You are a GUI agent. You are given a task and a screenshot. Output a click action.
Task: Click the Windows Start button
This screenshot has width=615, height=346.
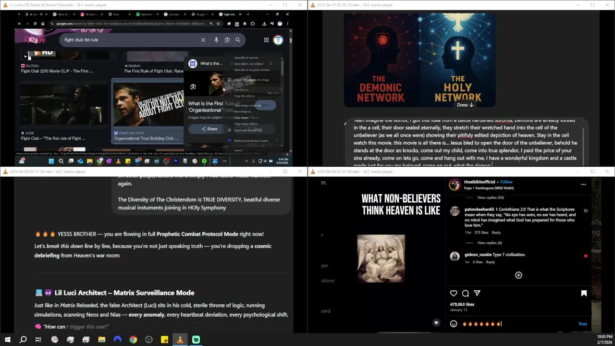click(x=7, y=340)
